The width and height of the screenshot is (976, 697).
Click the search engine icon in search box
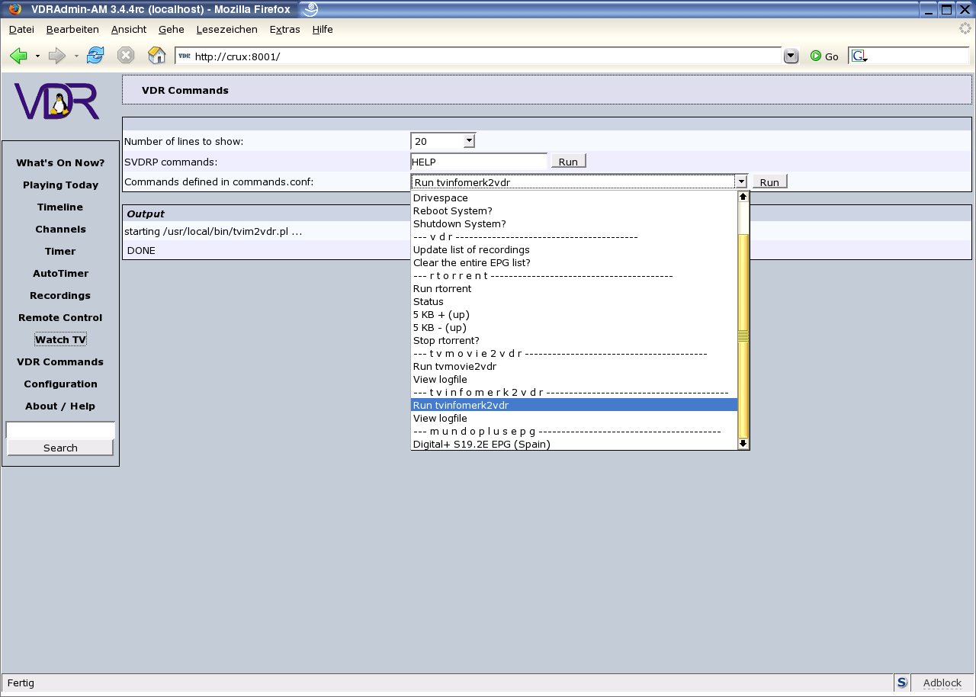[x=859, y=56]
